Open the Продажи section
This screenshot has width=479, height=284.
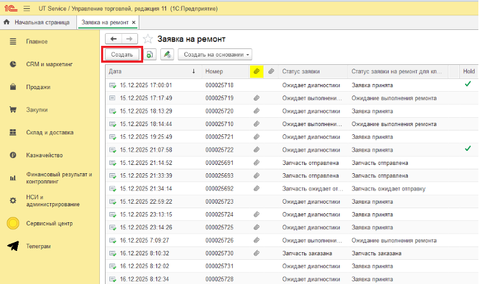coord(38,87)
